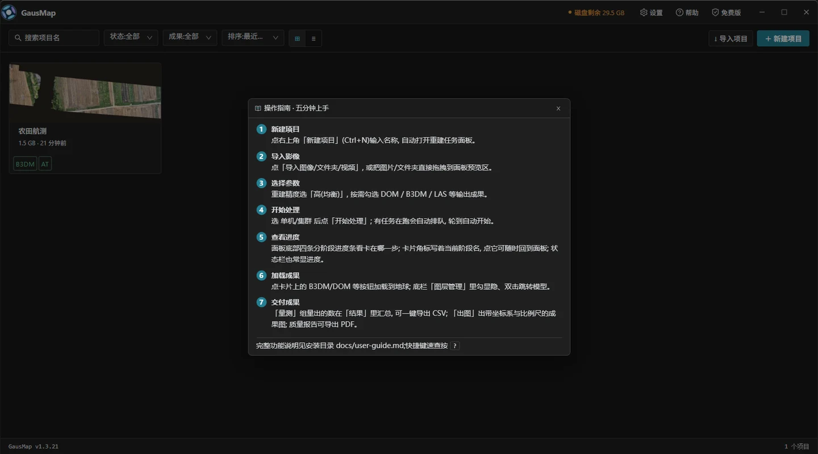This screenshot has width=818, height=454.
Task: Click the docs/user-guide.md footer text
Action: point(369,346)
